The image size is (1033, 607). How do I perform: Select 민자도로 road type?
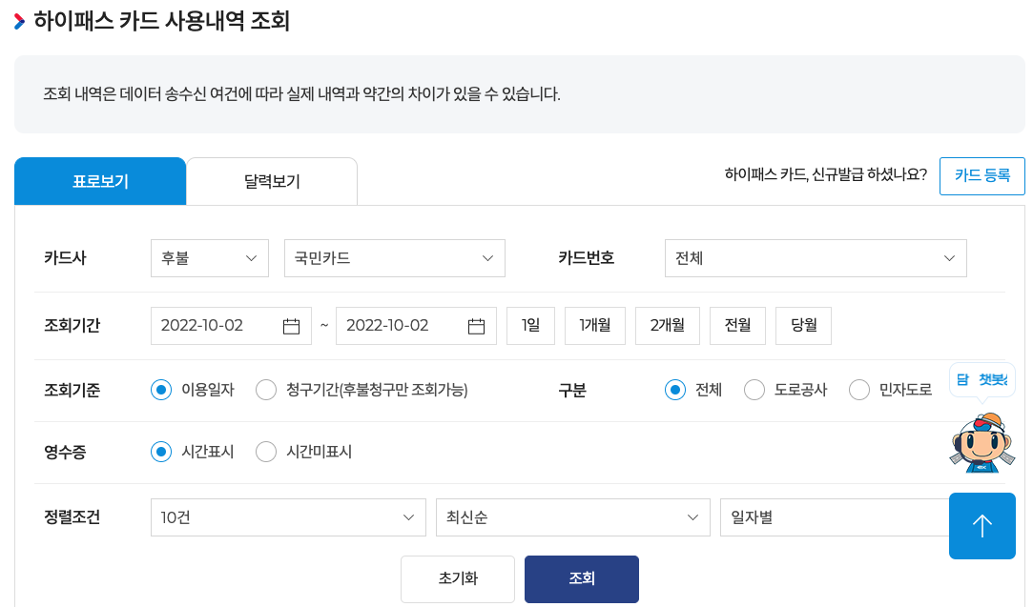[x=858, y=389]
